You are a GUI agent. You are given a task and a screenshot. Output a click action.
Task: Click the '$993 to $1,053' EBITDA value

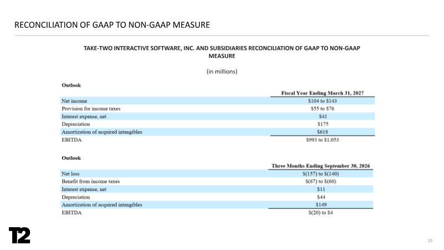[x=322, y=140]
